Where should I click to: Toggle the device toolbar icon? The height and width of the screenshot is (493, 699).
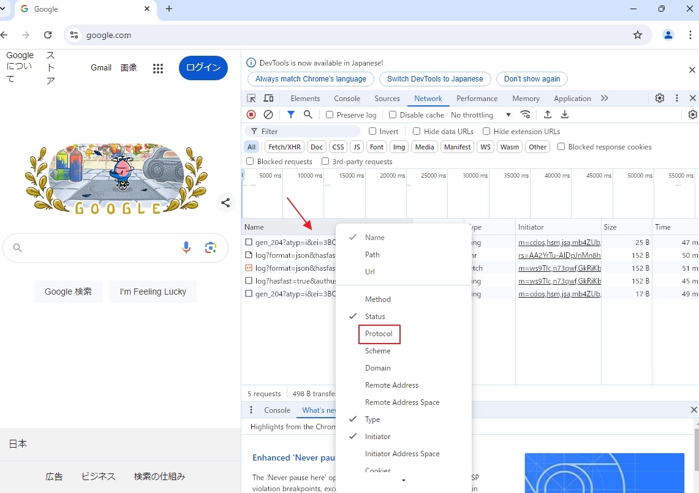(x=268, y=98)
